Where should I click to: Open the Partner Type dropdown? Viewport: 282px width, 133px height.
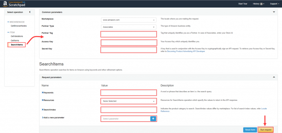(129, 27)
